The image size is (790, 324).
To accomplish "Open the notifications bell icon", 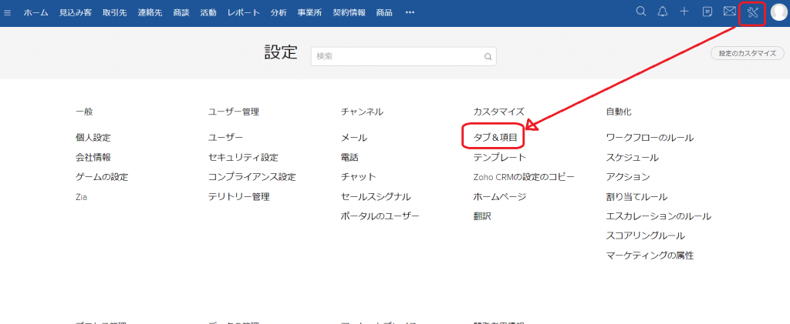I will click(x=663, y=12).
